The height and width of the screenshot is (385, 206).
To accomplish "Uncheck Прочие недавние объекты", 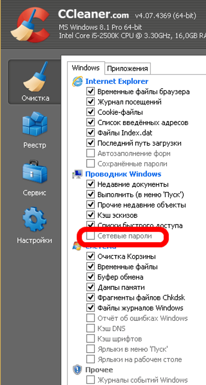I will pos(91,205).
